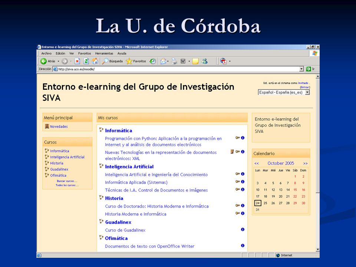Open Búsqueda search in the toolbar

point(112,61)
